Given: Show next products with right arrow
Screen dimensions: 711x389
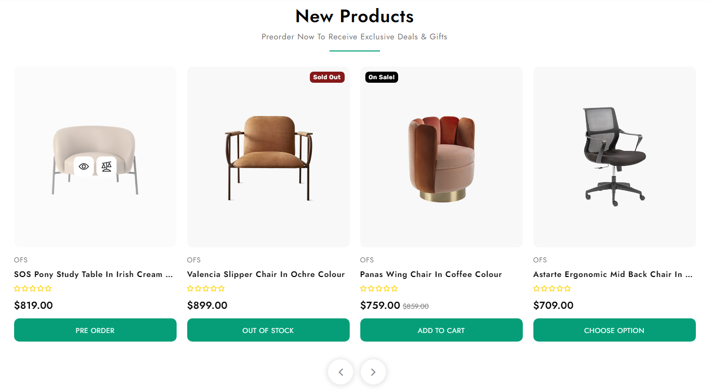Looking at the screenshot, I should click(373, 372).
